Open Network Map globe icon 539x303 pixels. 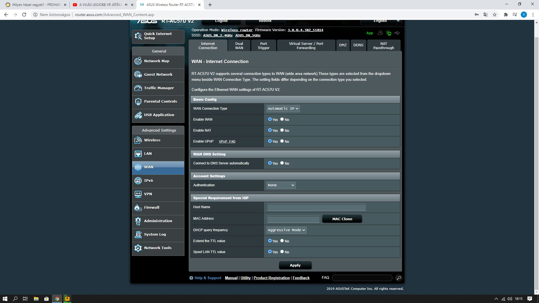pos(138,61)
